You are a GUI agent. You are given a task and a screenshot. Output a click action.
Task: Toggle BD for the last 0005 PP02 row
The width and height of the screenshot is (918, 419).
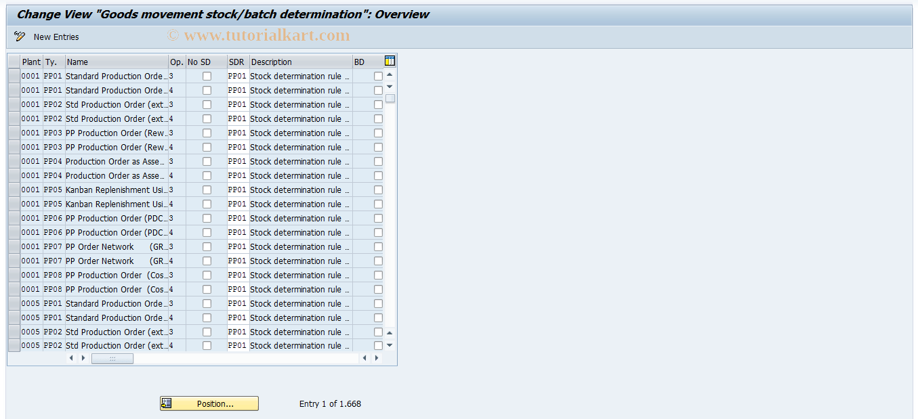(x=377, y=345)
